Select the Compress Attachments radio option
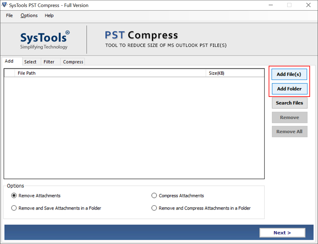Screen dimensions: 318x244 point(178,196)
